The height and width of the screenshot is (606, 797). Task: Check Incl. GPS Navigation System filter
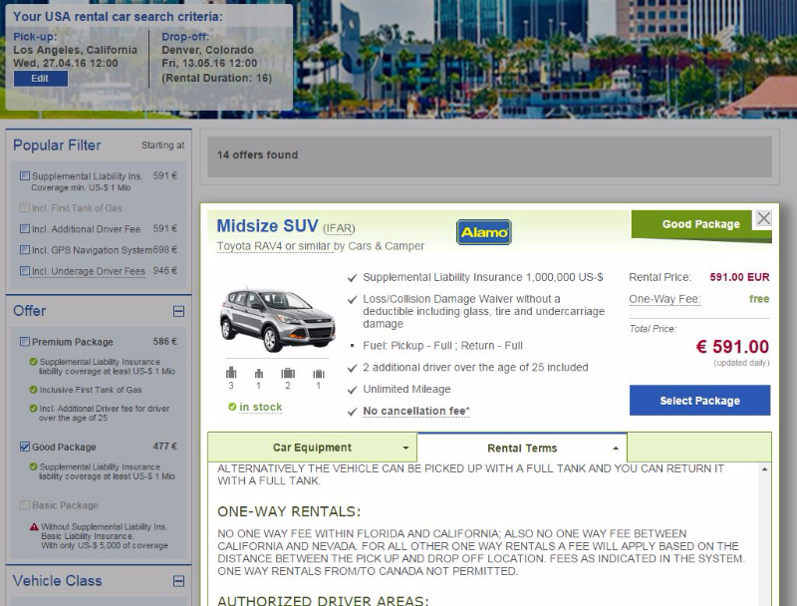click(x=24, y=249)
